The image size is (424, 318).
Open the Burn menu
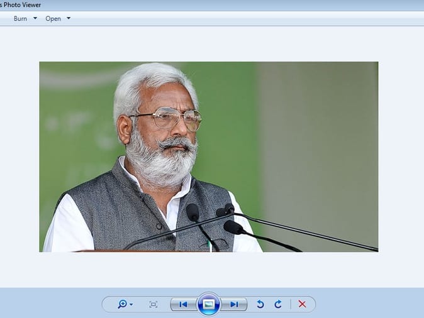pyautogui.click(x=20, y=19)
